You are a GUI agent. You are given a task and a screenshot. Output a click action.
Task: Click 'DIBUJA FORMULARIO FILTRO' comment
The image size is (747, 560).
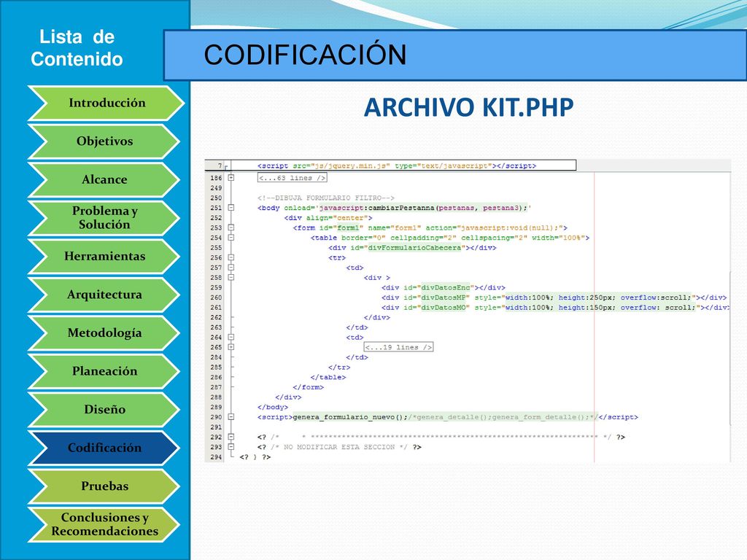coord(326,198)
